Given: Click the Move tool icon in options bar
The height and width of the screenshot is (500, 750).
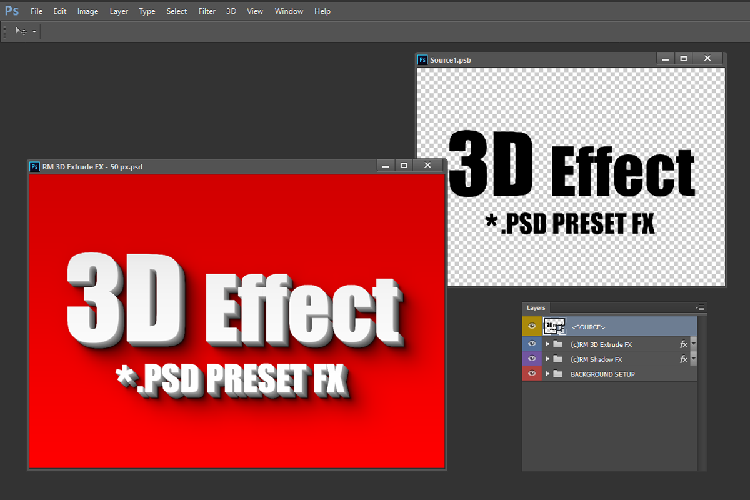Looking at the screenshot, I should click(x=21, y=31).
